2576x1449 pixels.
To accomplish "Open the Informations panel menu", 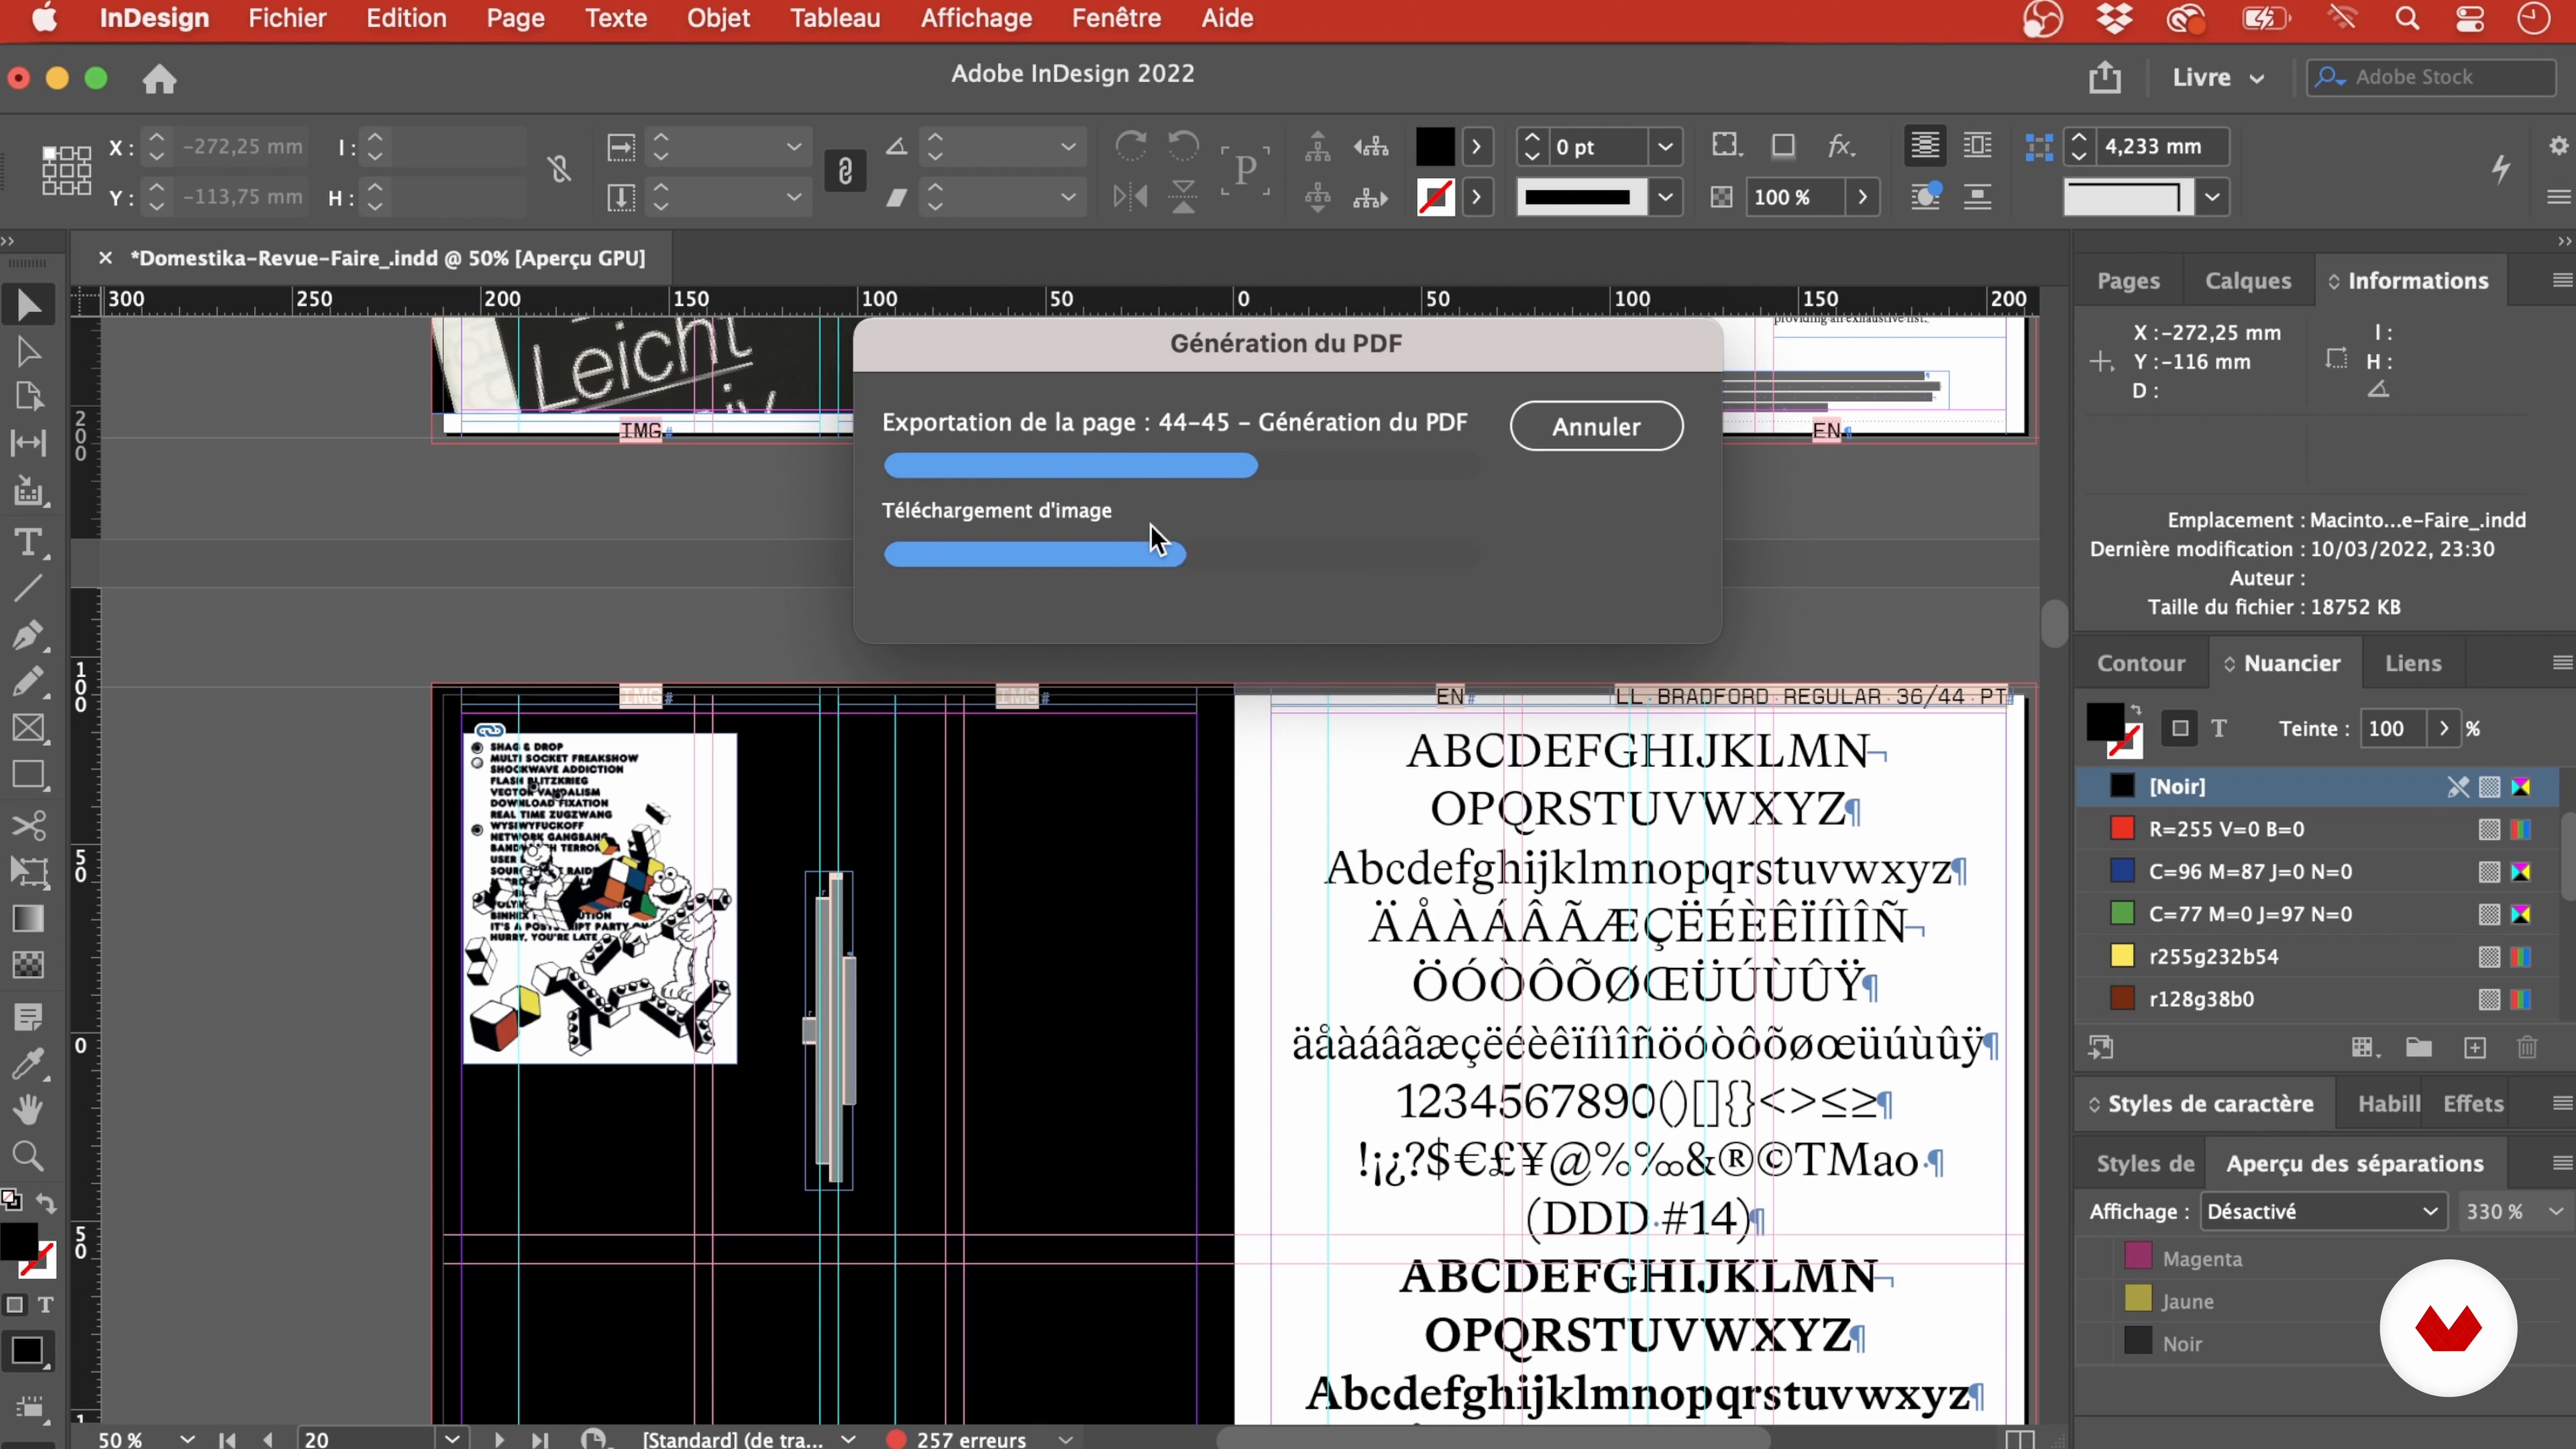I will point(2561,281).
